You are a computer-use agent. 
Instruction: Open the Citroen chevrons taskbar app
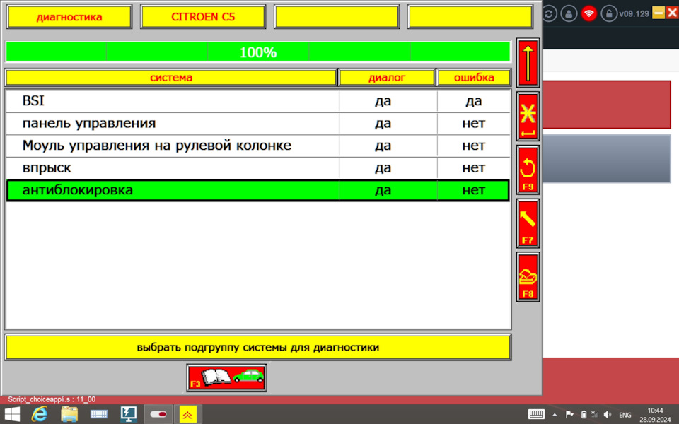pos(187,415)
